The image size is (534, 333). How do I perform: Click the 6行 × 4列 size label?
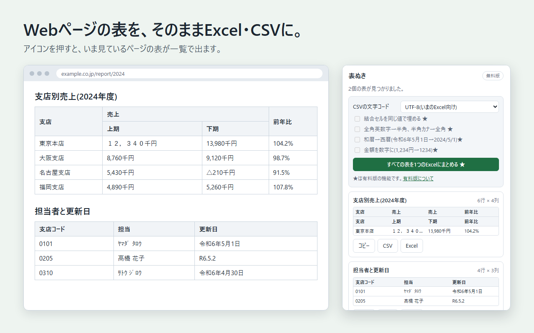[488, 200]
